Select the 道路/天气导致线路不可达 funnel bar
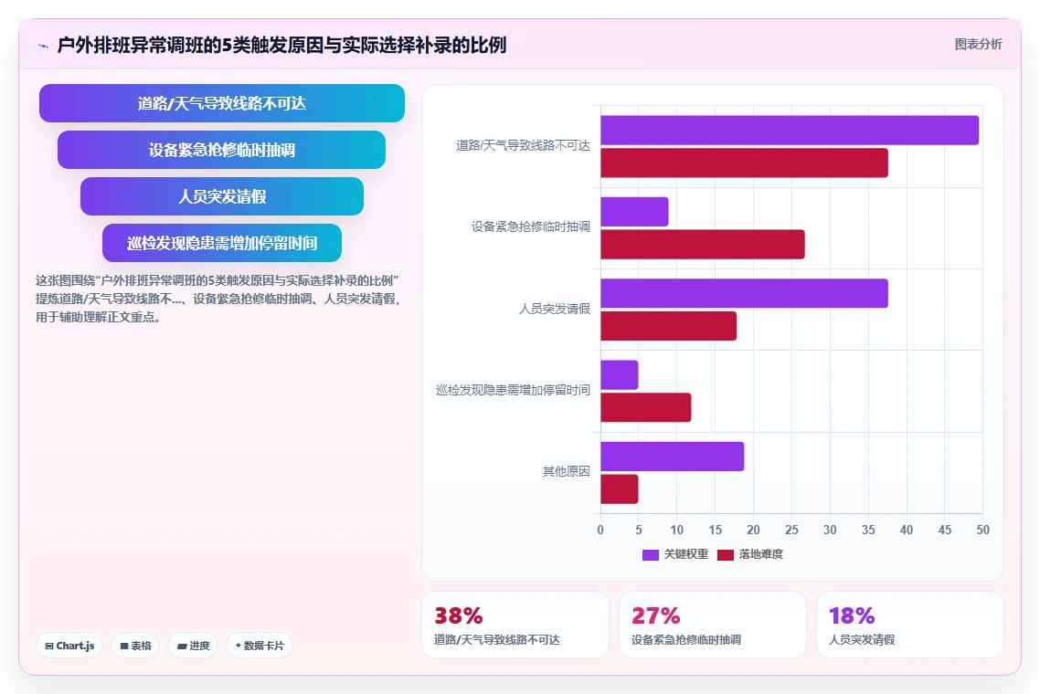1040x694 pixels. 221,103
